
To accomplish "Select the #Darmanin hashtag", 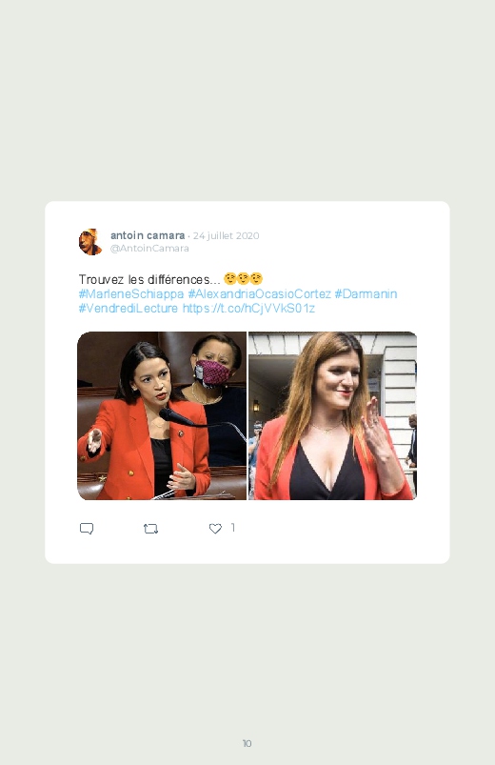I will (366, 294).
